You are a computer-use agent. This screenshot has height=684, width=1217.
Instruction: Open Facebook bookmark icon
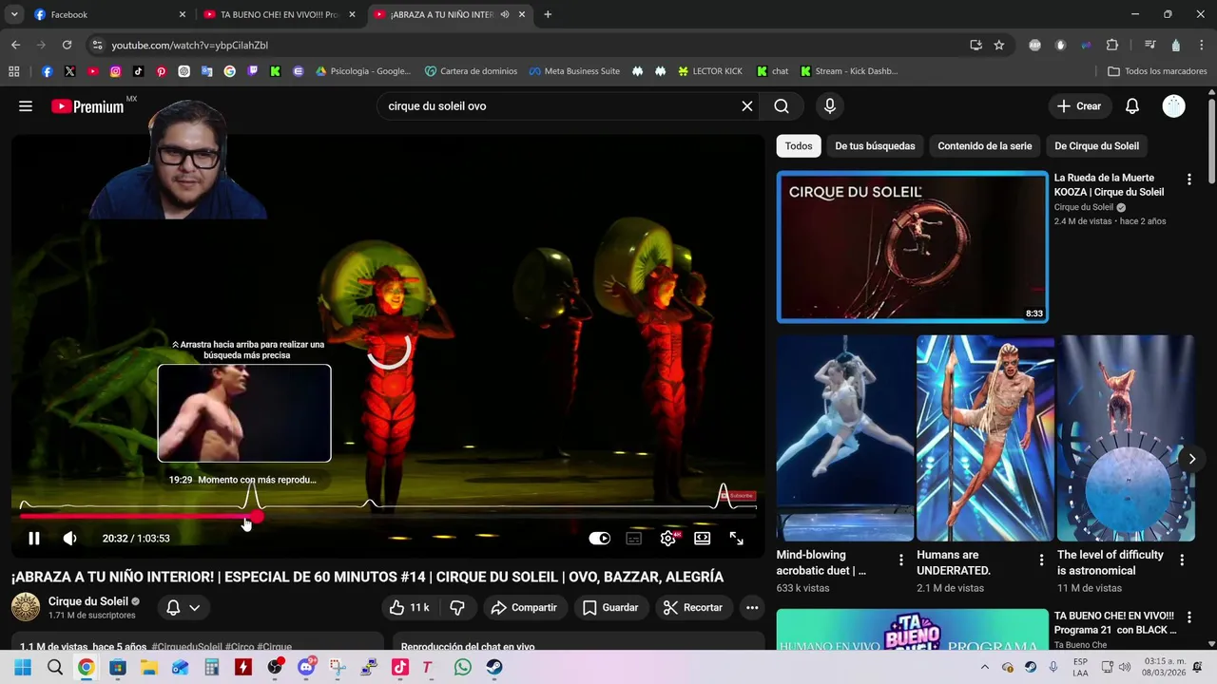47,71
